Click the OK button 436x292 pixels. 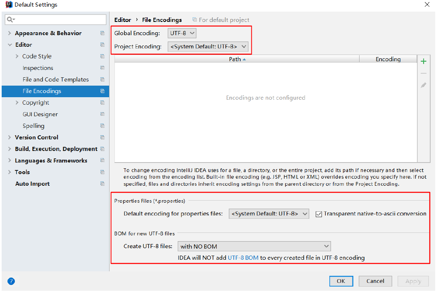(x=341, y=281)
